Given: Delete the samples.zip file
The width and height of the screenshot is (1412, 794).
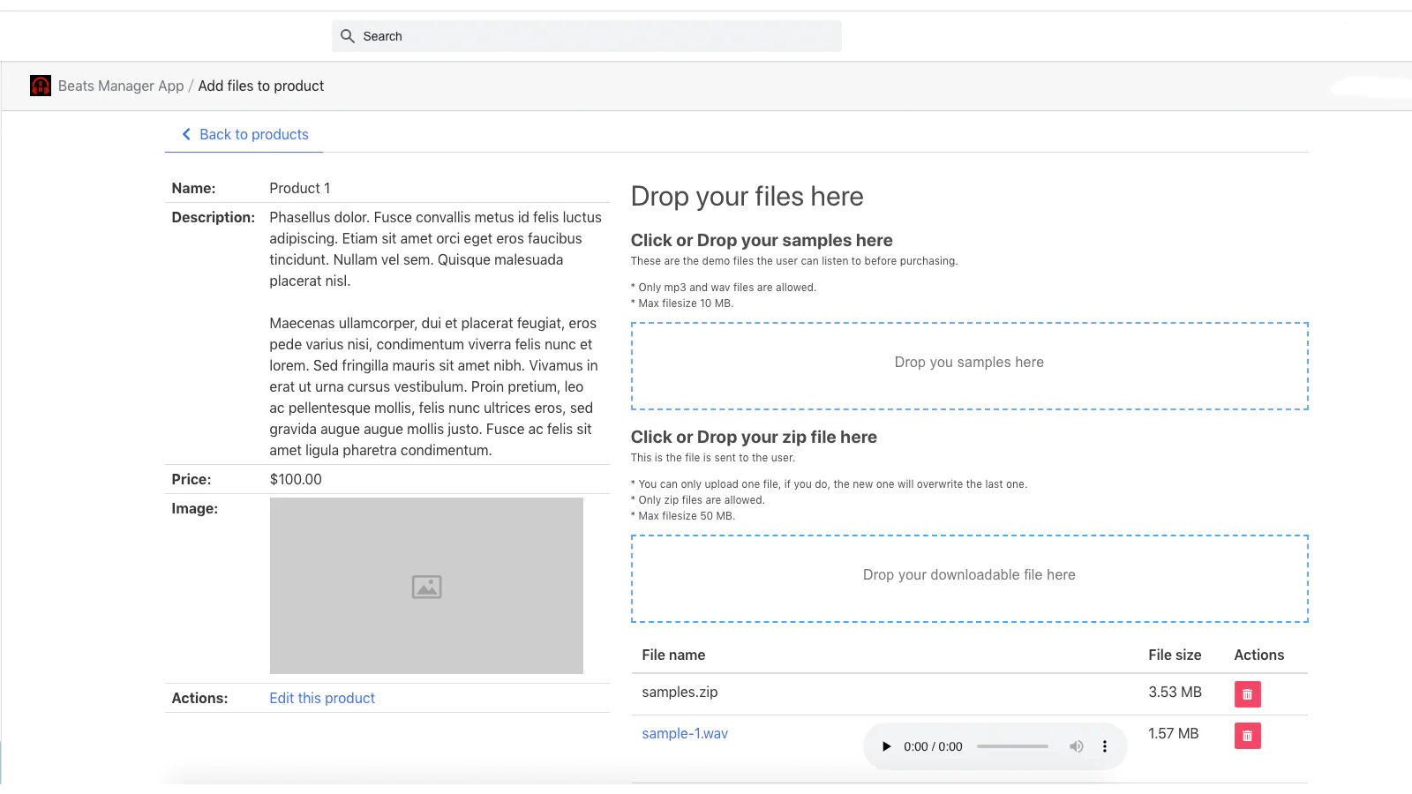Looking at the screenshot, I should [x=1247, y=694].
